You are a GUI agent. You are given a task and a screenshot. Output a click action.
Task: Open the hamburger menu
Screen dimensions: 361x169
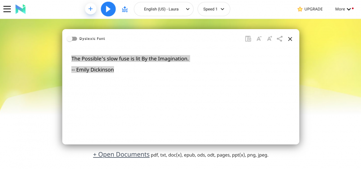[7, 9]
